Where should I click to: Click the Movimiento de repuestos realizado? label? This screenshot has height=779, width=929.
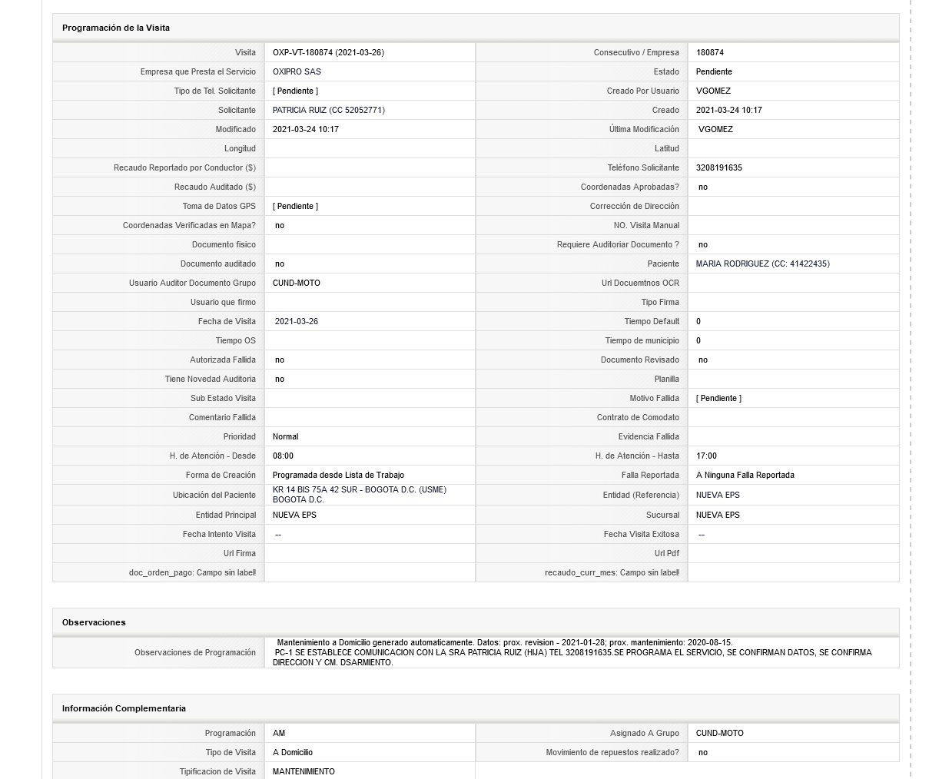coord(612,752)
